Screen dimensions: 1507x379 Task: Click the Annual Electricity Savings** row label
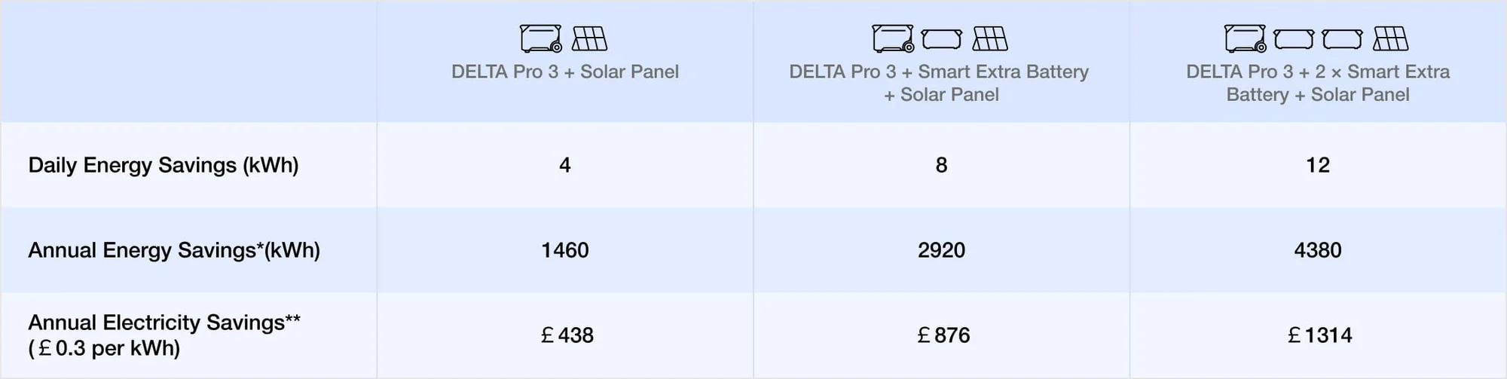point(164,335)
